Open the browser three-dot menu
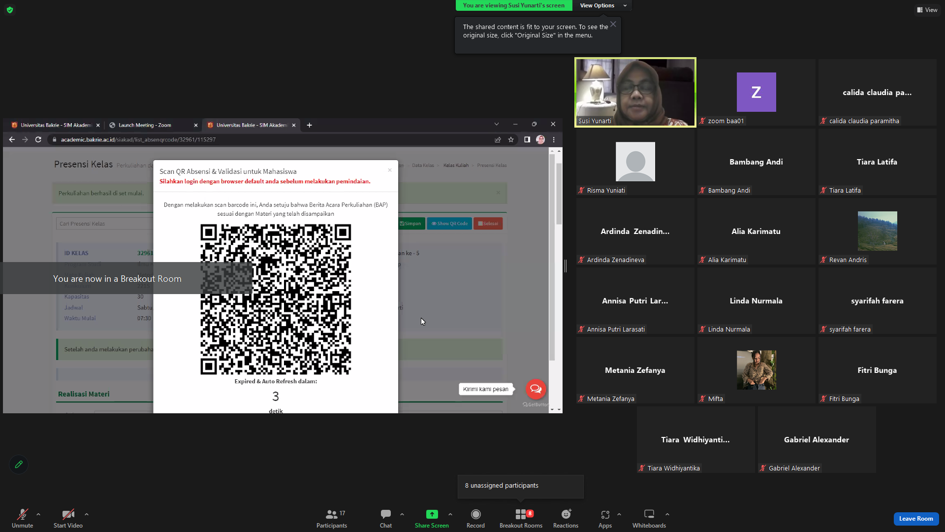This screenshot has height=532, width=945. [554, 139]
